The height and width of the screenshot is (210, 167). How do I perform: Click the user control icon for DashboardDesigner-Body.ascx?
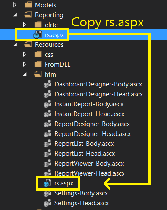(47, 84)
